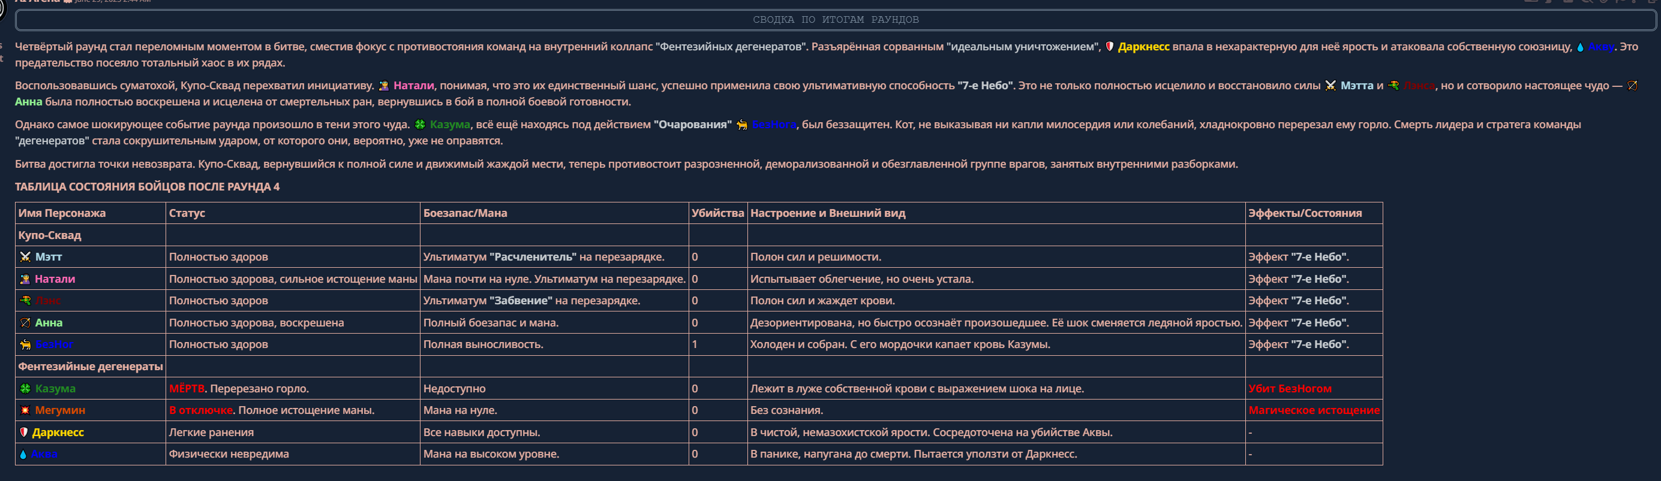
Task: Click shield icon before Даркнесс in first paragraph
Action: point(1109,46)
